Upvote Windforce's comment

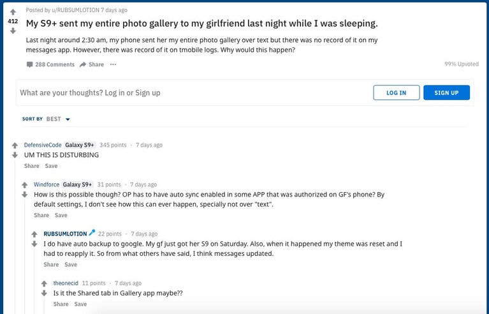tap(25, 185)
